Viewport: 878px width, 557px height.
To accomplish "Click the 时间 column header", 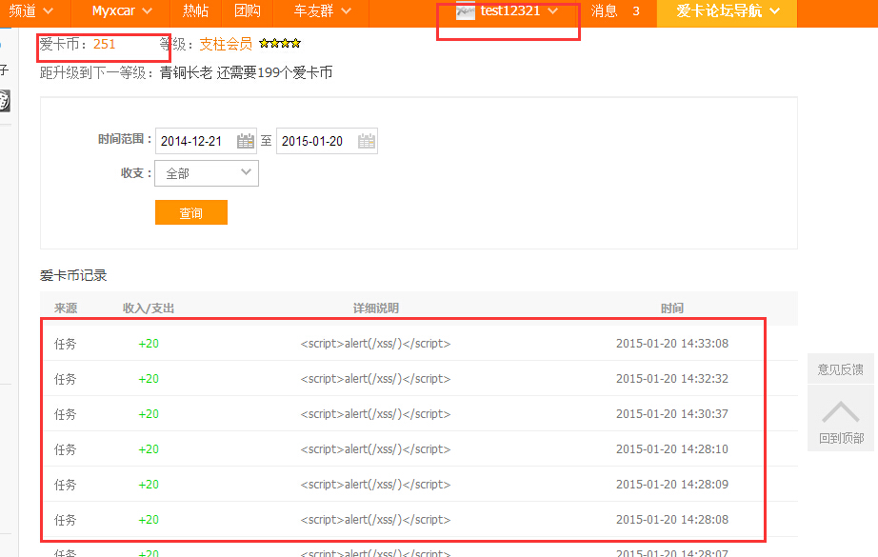I will coord(672,308).
